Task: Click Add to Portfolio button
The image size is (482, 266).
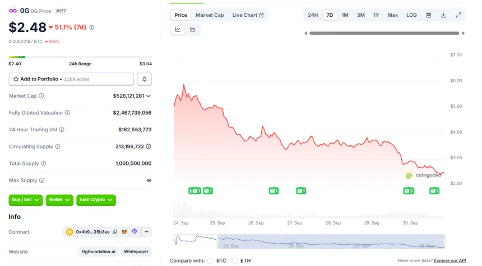Action: (71, 79)
